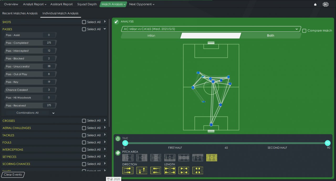Toggle the long pass length icon
Screen dimensions: 336x181
[x=170, y=170]
